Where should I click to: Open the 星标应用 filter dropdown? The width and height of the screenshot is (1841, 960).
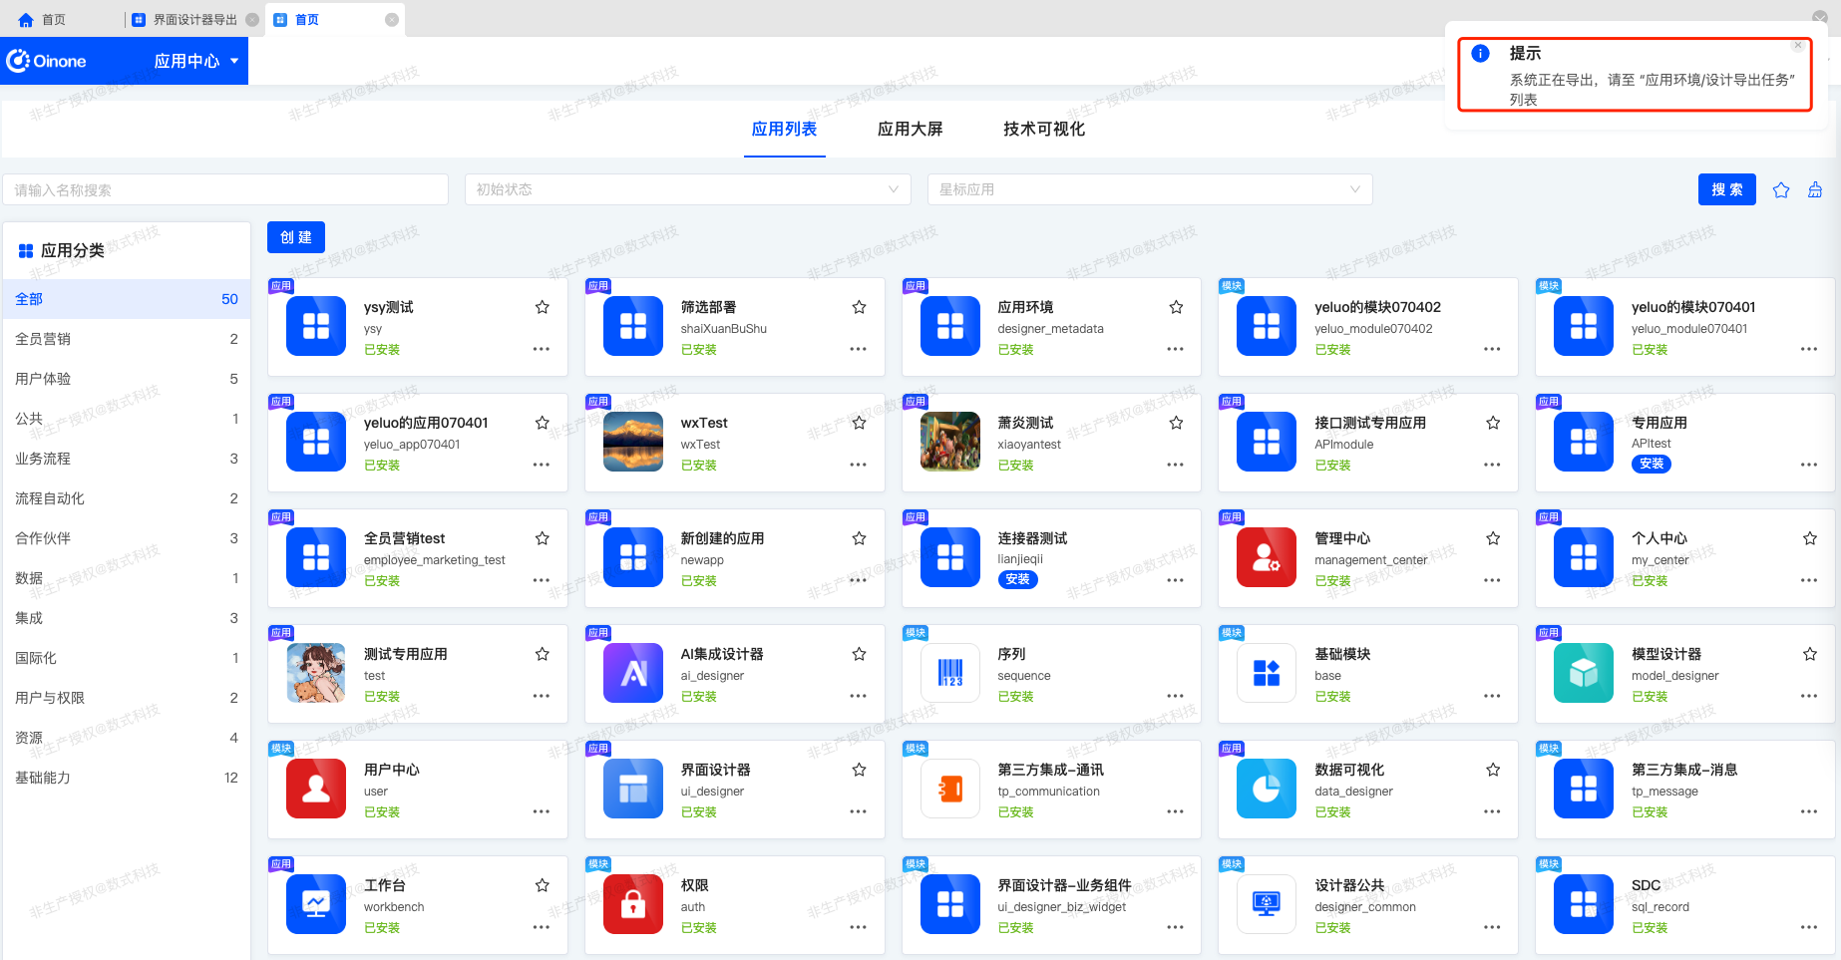pos(1150,189)
